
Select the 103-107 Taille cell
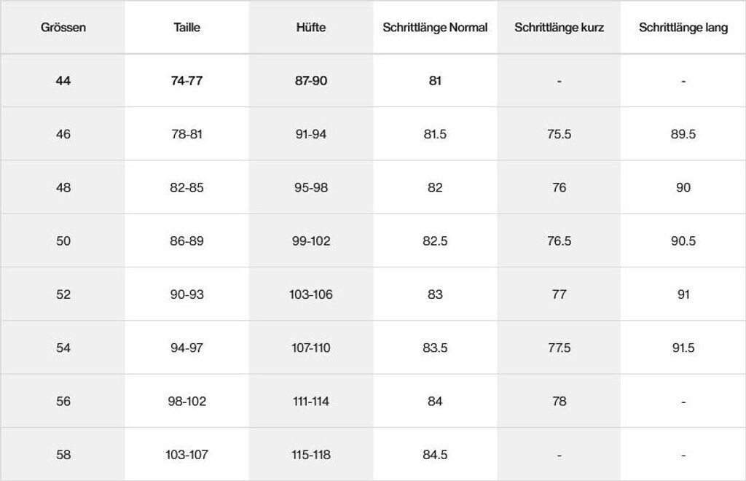click(x=186, y=455)
